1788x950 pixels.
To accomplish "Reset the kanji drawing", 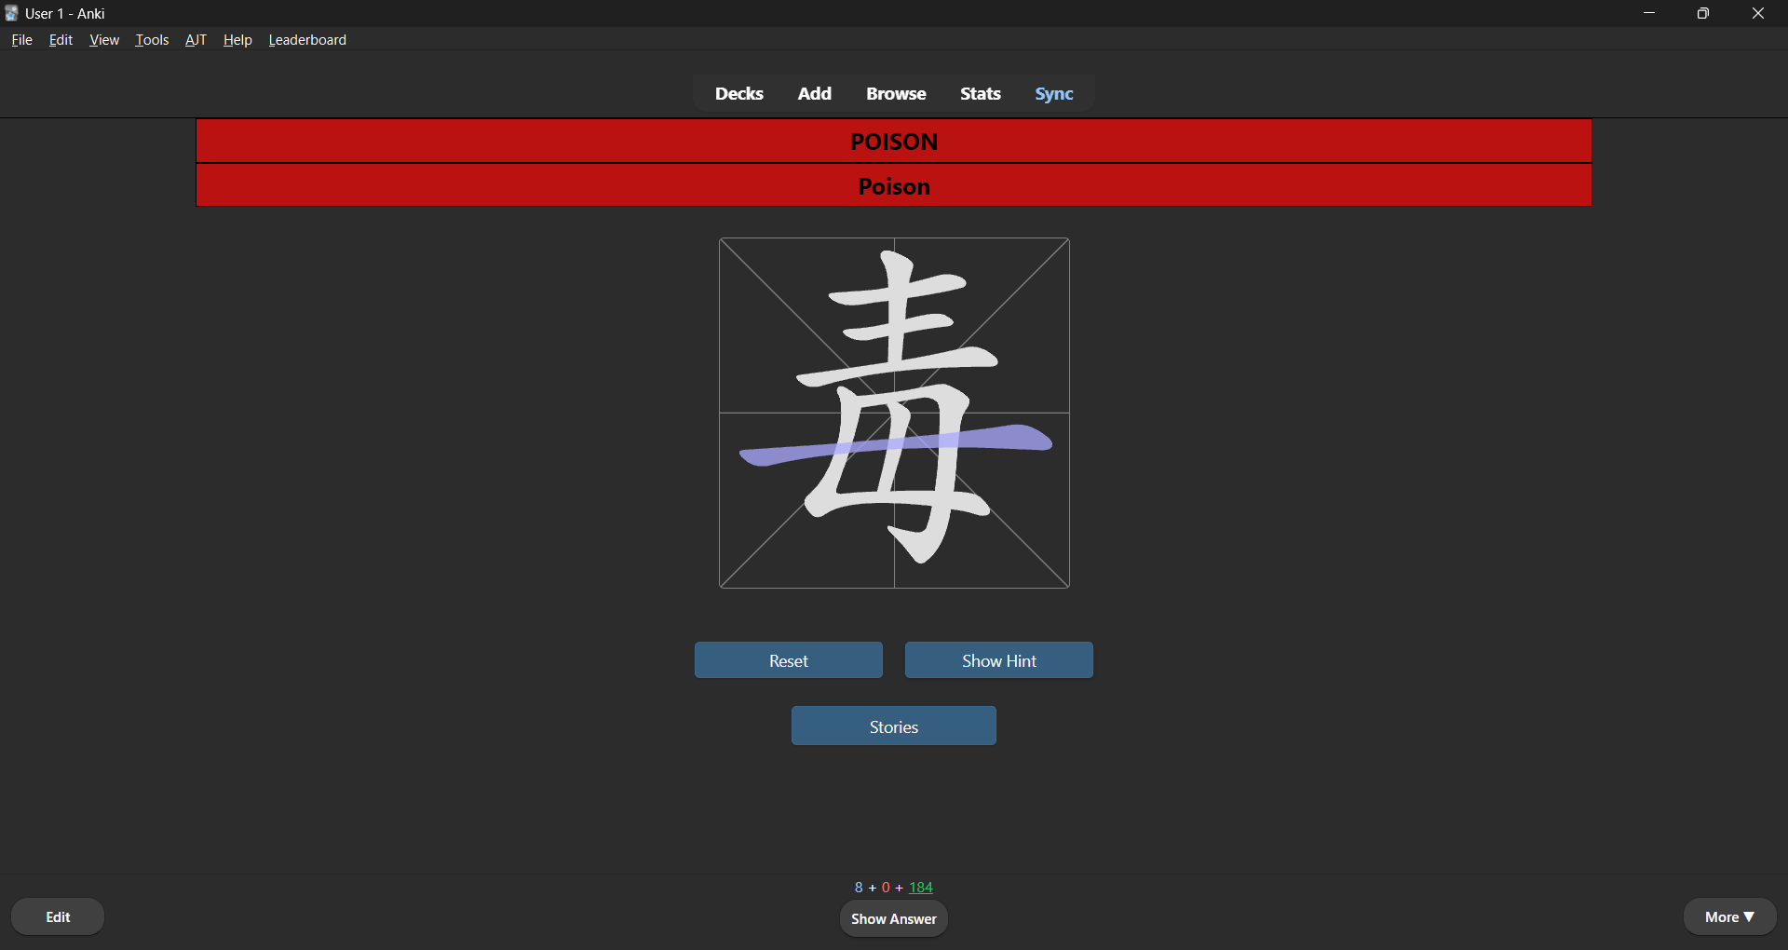I will pyautogui.click(x=788, y=660).
